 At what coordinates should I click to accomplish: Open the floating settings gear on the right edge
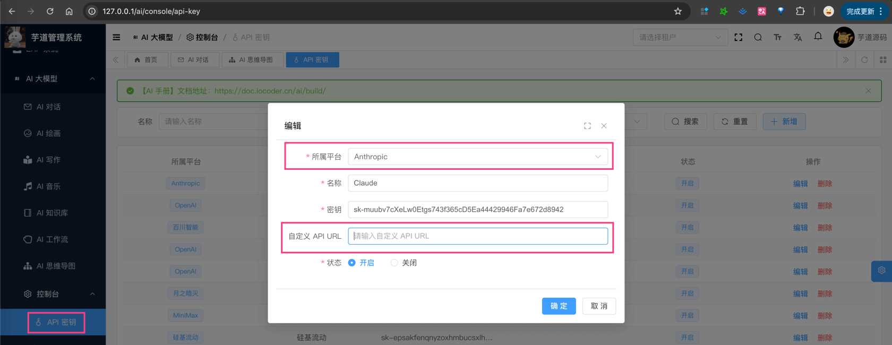(x=881, y=271)
